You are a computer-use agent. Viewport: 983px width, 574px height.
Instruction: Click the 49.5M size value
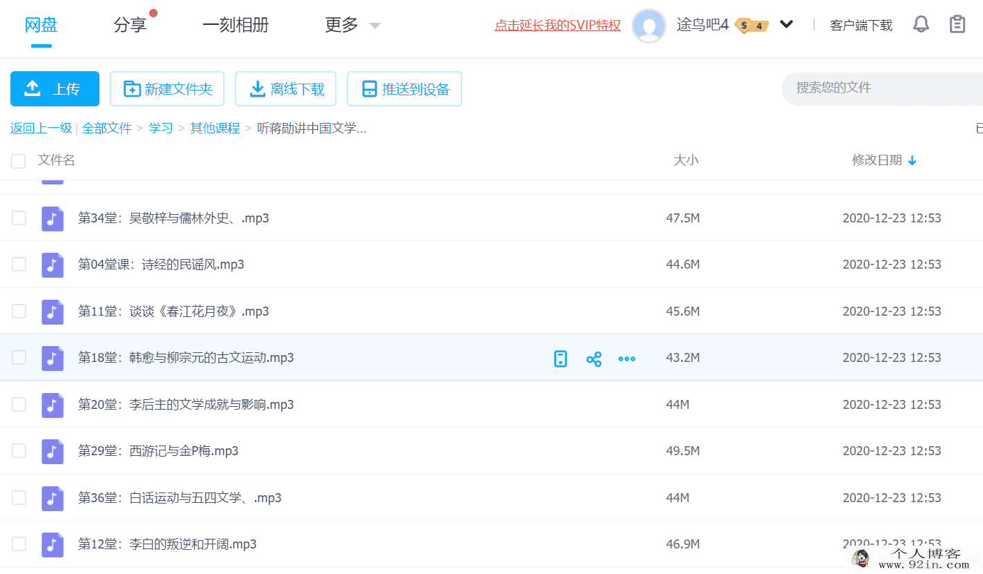click(683, 451)
